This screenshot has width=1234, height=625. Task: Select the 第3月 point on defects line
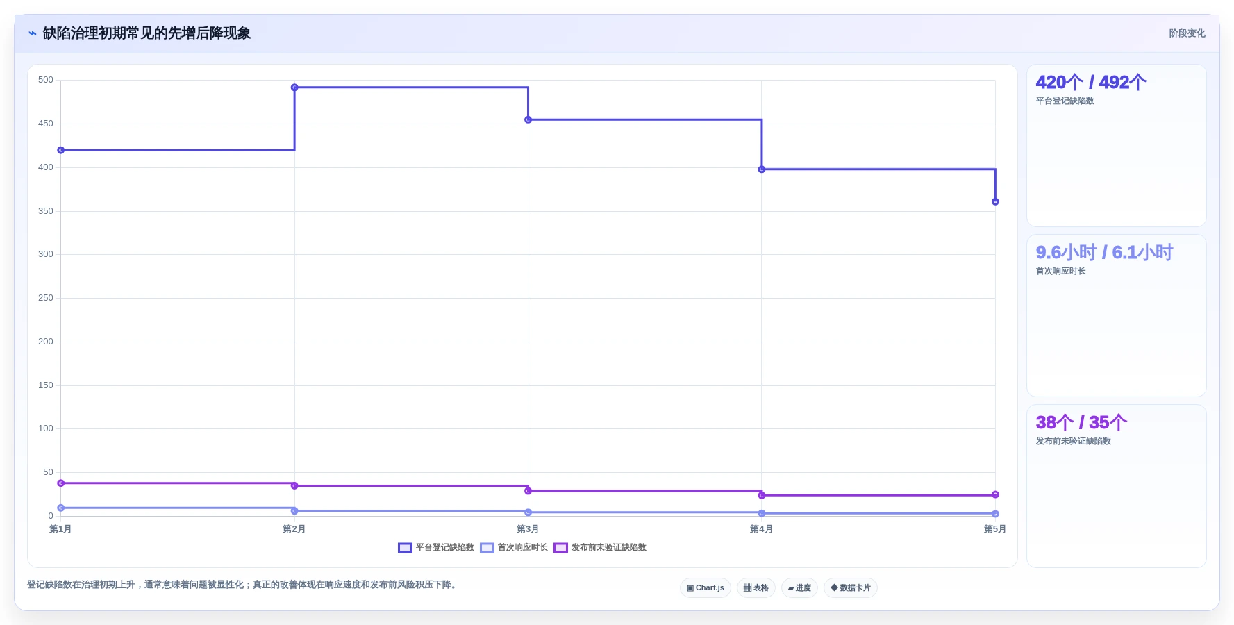click(528, 119)
